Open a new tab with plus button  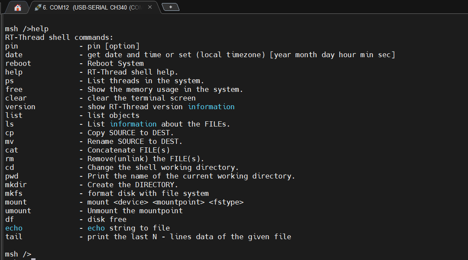coord(170,7)
